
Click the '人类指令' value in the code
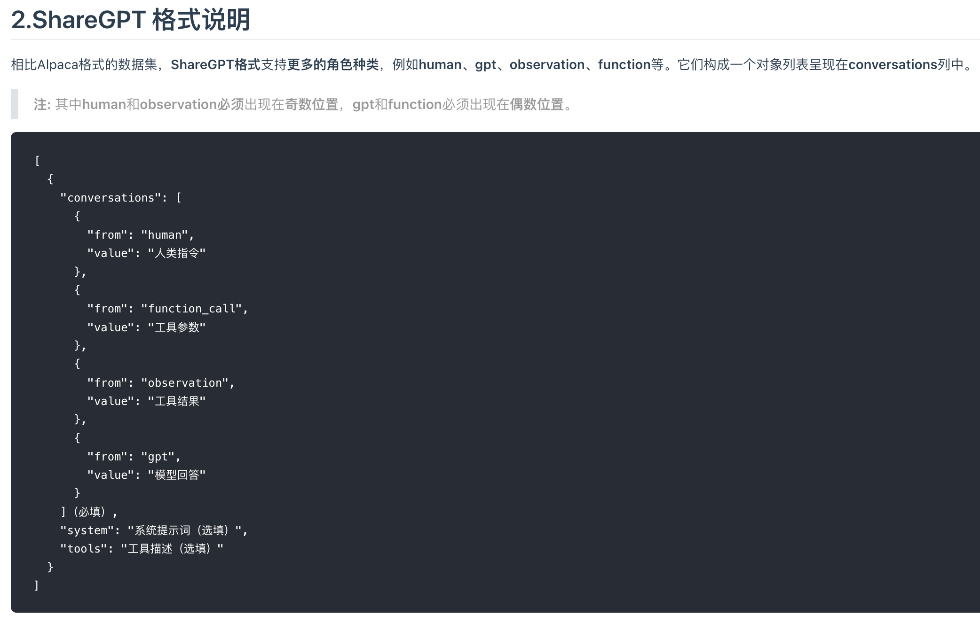(177, 253)
